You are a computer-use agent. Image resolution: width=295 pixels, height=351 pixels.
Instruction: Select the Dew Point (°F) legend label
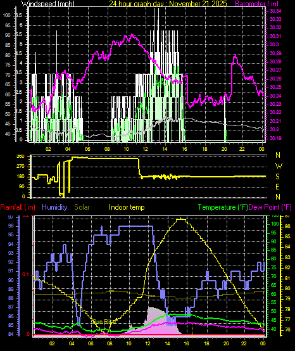tap(270, 207)
